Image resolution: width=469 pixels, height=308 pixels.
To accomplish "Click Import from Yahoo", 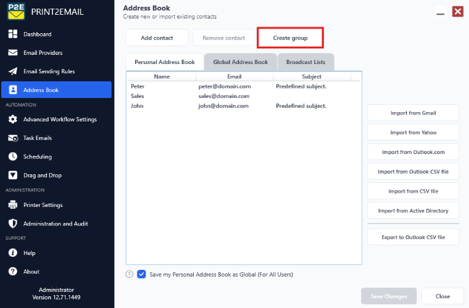I will coord(413,132).
